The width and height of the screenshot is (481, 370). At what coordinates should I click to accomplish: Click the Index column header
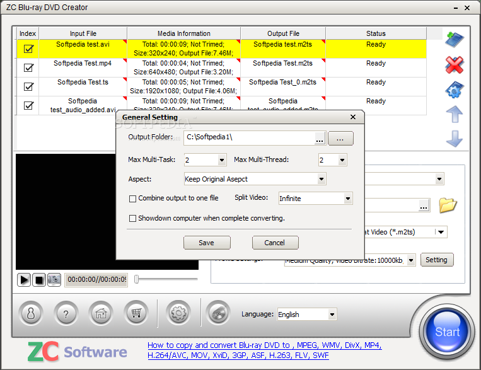pyautogui.click(x=28, y=33)
